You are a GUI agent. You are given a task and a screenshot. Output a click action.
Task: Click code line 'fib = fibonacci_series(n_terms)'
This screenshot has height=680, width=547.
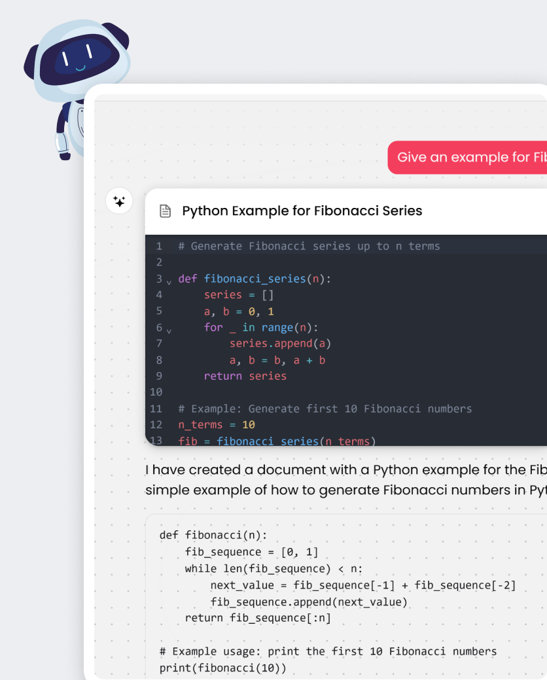pos(277,441)
